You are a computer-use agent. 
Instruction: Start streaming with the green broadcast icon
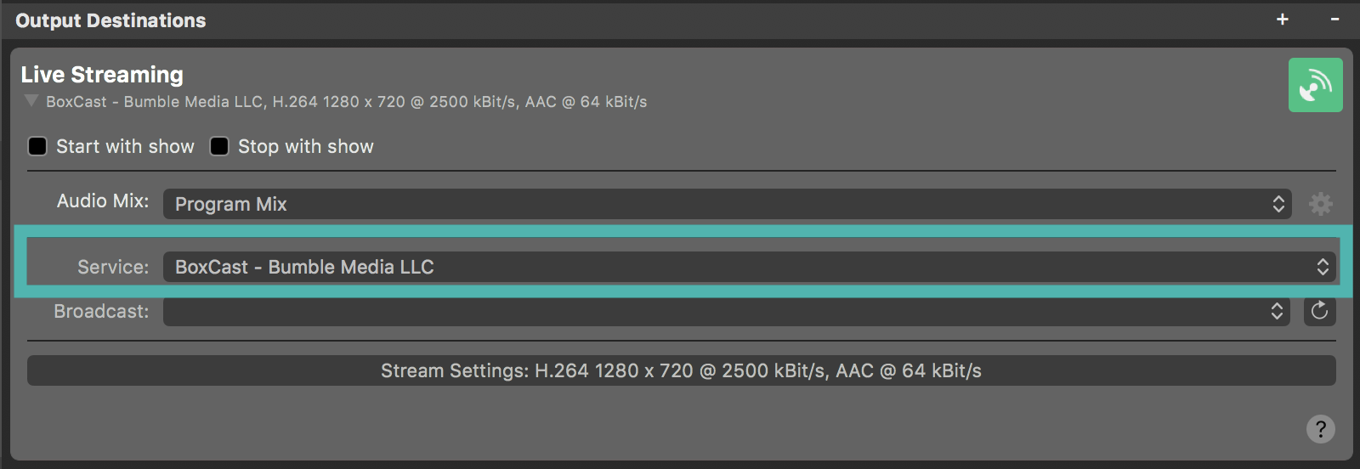(1315, 85)
